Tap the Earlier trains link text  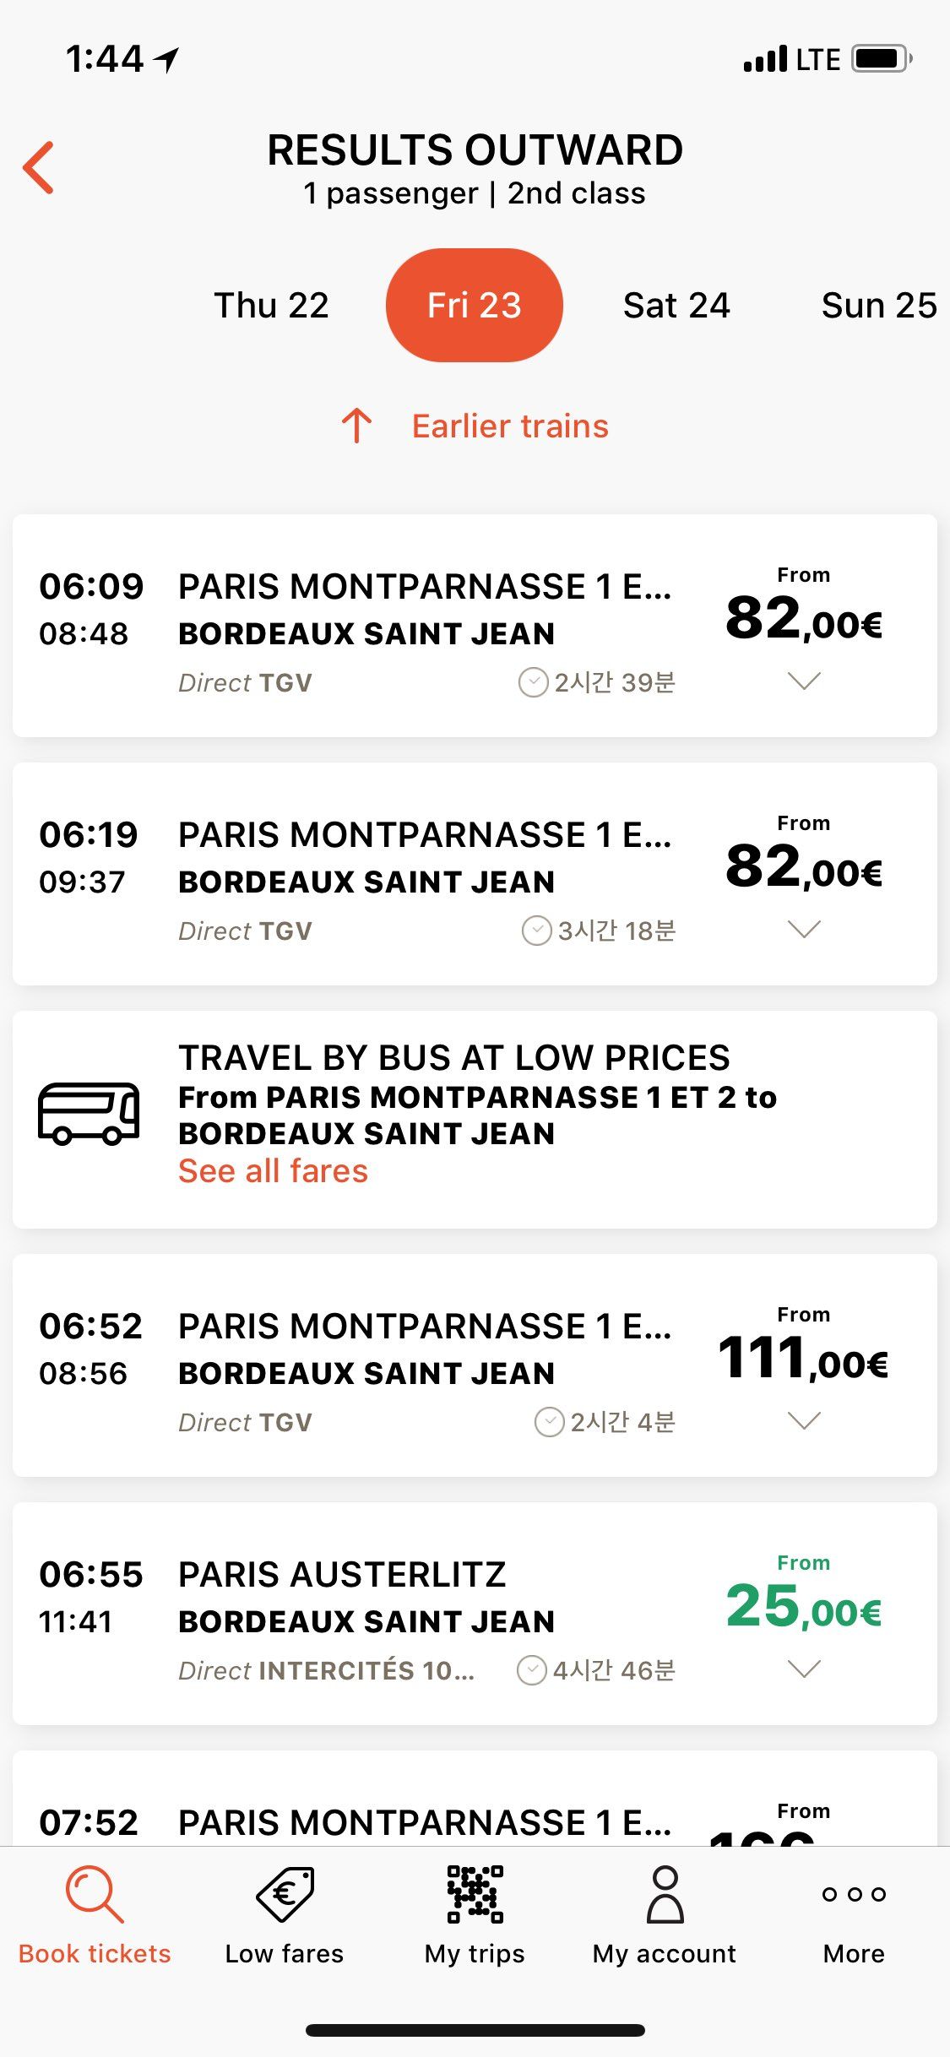click(x=510, y=426)
